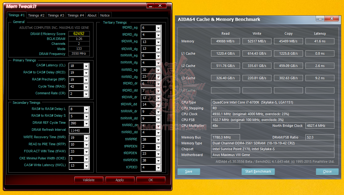
Task: Click the DRAM Refresh Interval input field
Action: (79, 131)
